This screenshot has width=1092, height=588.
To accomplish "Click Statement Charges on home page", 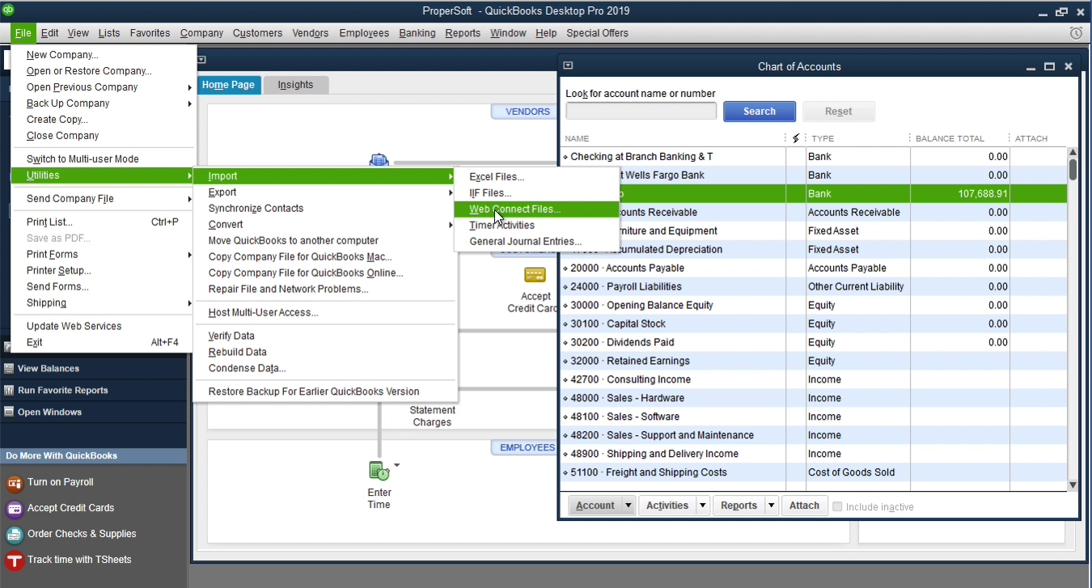I will [432, 417].
